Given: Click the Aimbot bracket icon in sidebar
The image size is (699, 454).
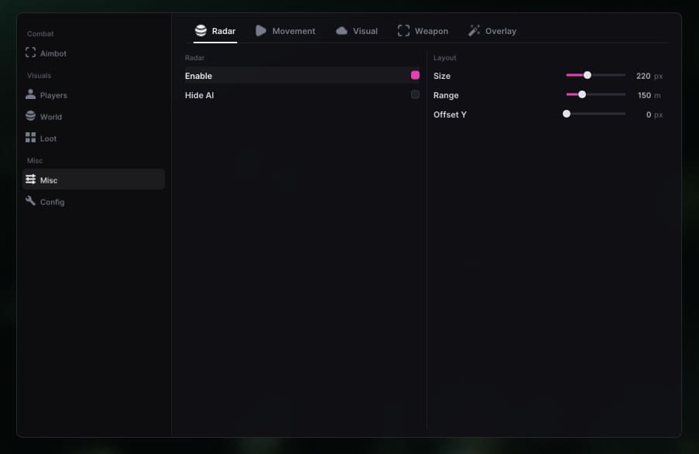Looking at the screenshot, I should (30, 53).
